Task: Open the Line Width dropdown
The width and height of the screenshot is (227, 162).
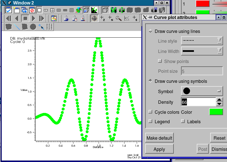Action: click(202, 51)
